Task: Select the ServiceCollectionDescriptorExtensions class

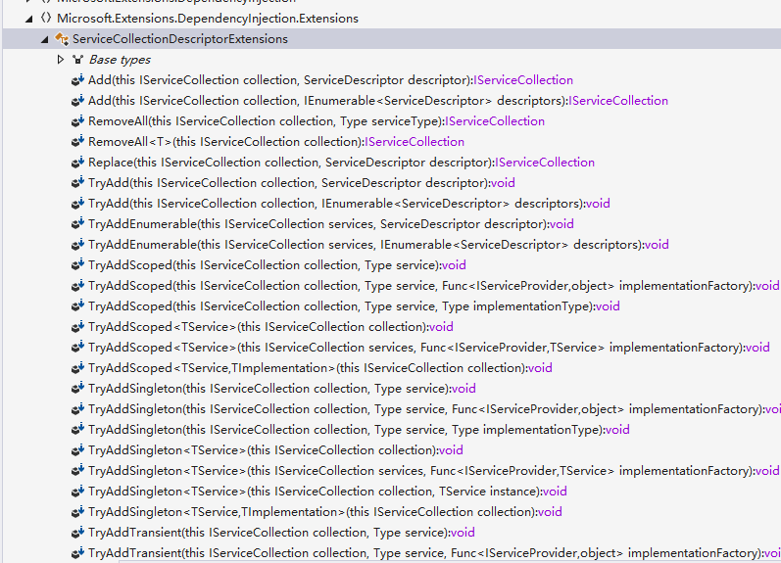Action: (179, 39)
